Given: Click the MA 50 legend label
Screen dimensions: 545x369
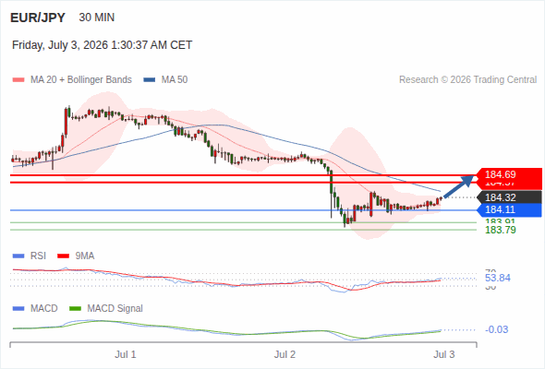Looking at the screenshot, I should tap(175, 80).
